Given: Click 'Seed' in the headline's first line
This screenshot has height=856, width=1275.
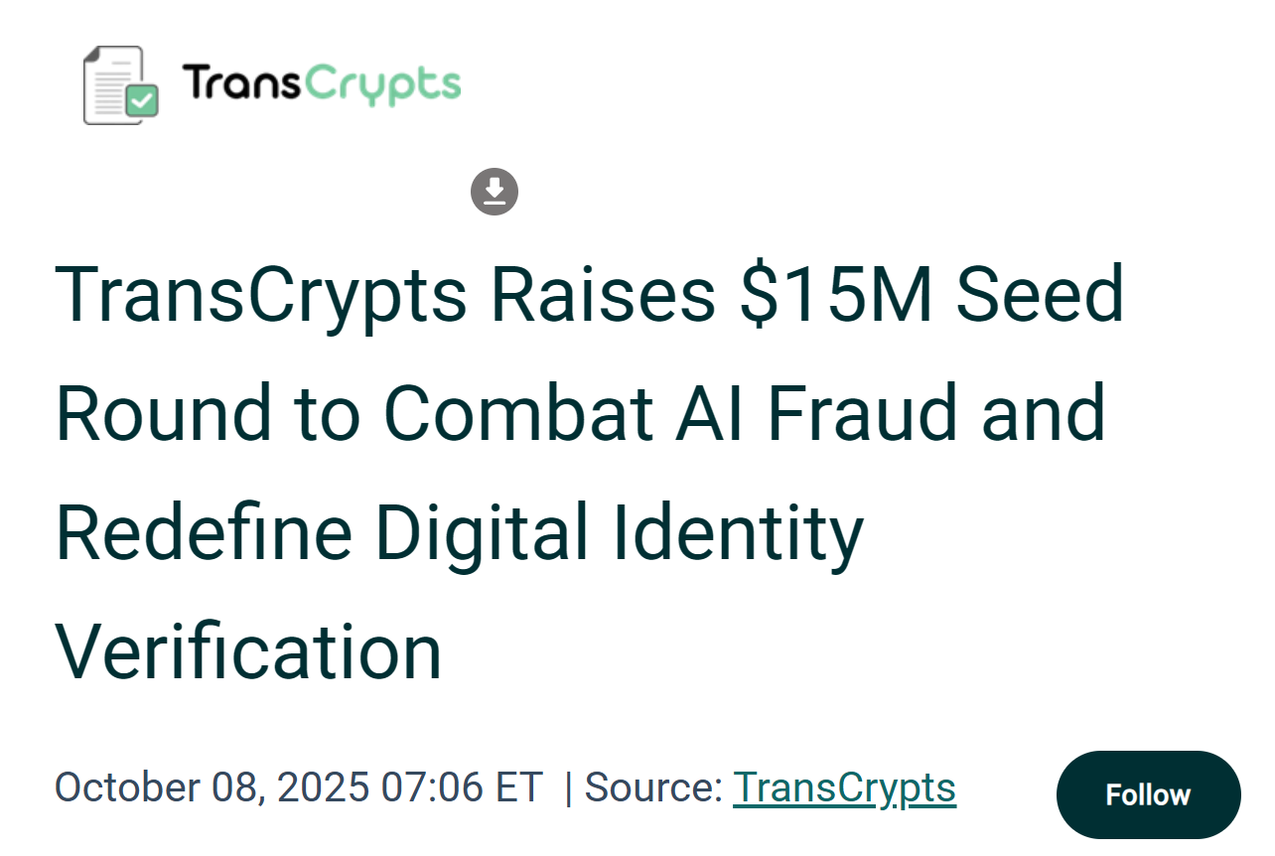Looking at the screenshot, I should 1038,295.
